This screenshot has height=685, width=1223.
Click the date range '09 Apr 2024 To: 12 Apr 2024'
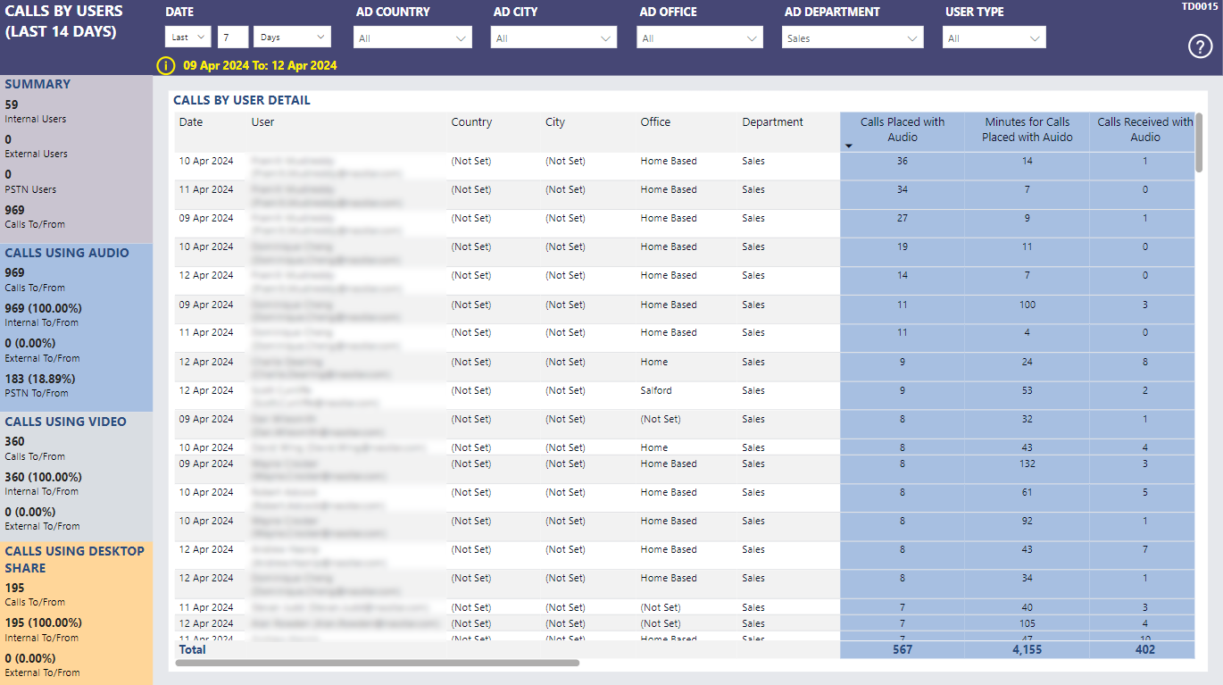tap(260, 66)
